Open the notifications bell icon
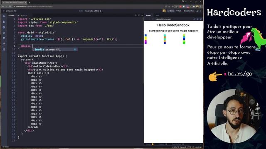This screenshot has width=266, height=149. pyautogui.click(x=197, y=11)
